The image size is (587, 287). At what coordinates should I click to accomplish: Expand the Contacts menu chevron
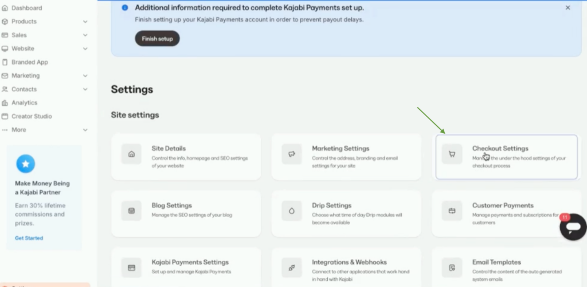(85, 89)
